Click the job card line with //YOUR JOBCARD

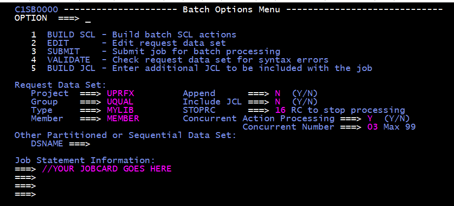107,169
